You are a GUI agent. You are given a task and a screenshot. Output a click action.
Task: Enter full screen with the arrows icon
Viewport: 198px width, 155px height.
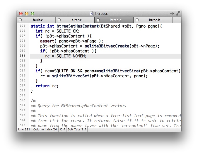point(178,13)
